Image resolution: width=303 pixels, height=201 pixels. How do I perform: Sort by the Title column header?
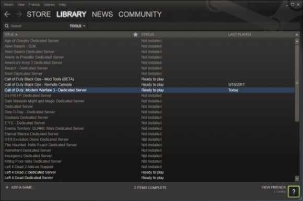point(11,34)
